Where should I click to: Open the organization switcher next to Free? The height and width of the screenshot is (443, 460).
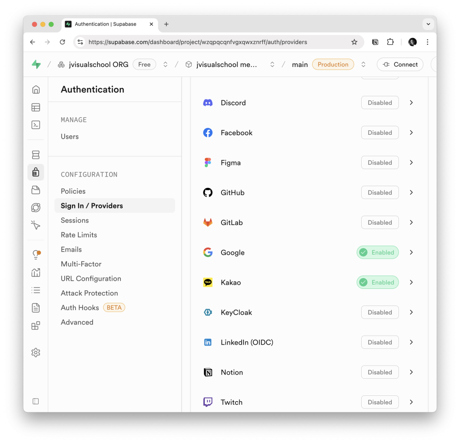click(x=165, y=64)
